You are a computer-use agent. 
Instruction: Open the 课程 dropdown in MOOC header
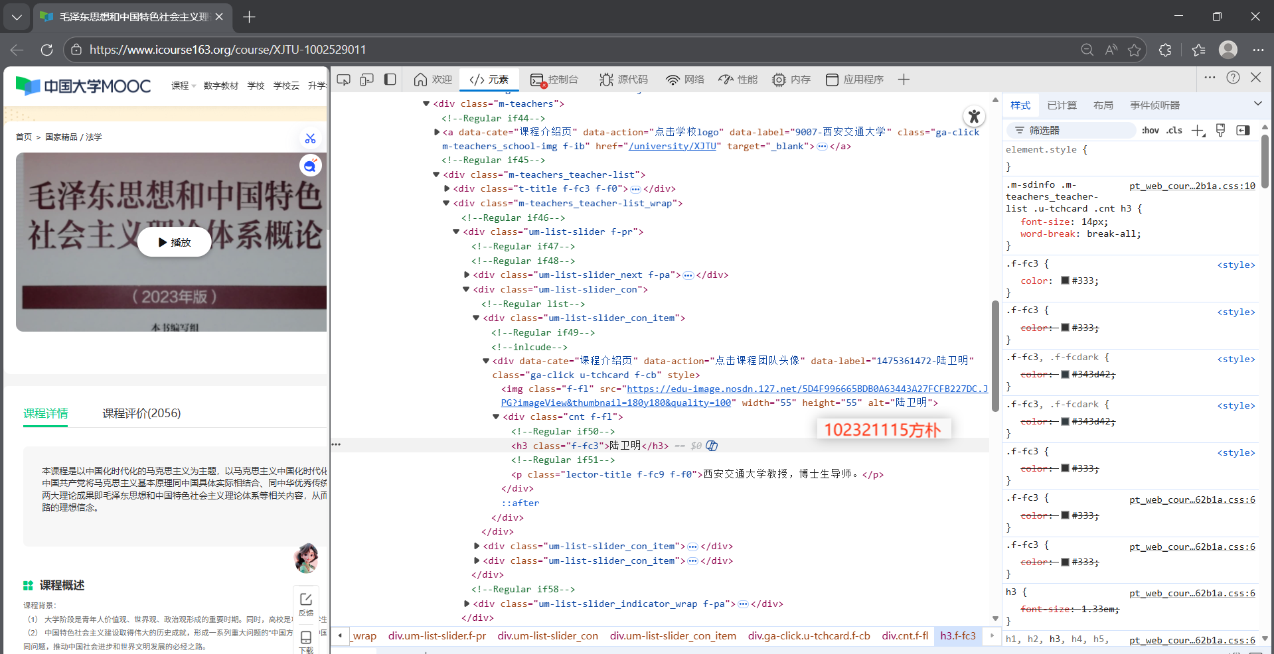pos(183,86)
